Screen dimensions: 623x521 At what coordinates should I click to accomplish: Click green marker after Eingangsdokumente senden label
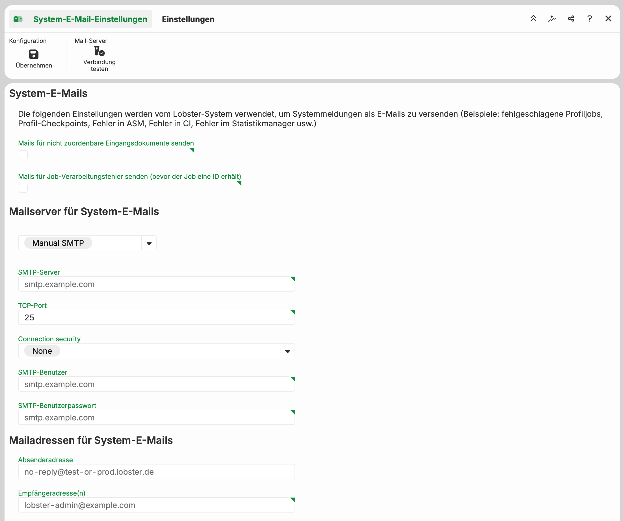(192, 150)
